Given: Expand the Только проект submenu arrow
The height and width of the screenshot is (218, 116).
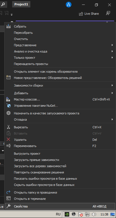Looking at the screenshot, I should [x=112, y=57].
